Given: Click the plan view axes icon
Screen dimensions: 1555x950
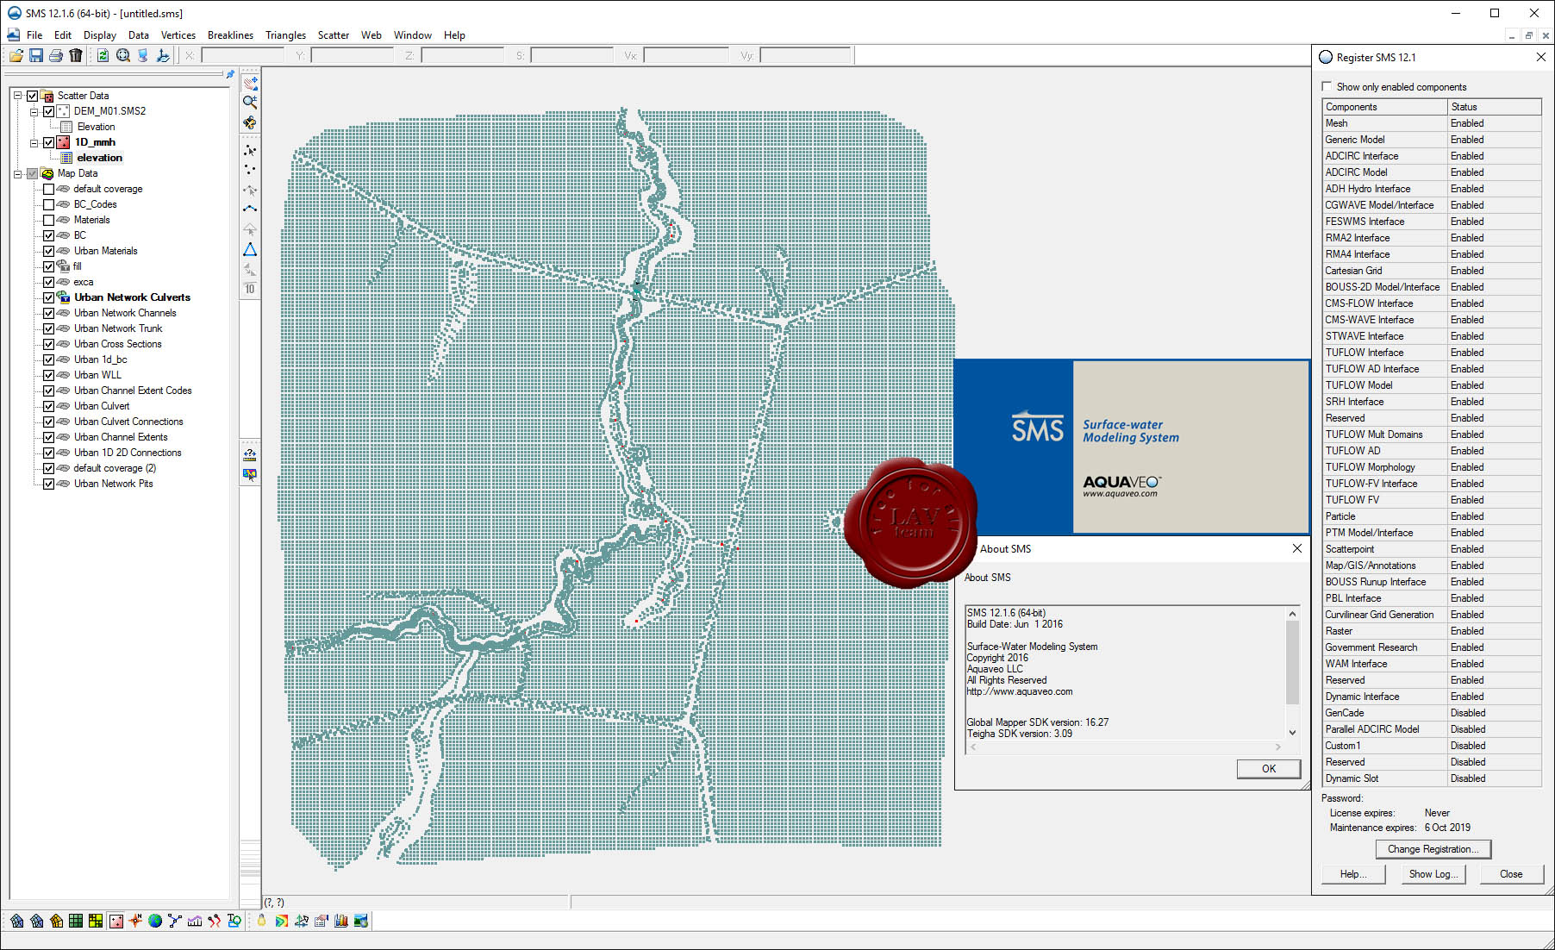Looking at the screenshot, I should [163, 55].
